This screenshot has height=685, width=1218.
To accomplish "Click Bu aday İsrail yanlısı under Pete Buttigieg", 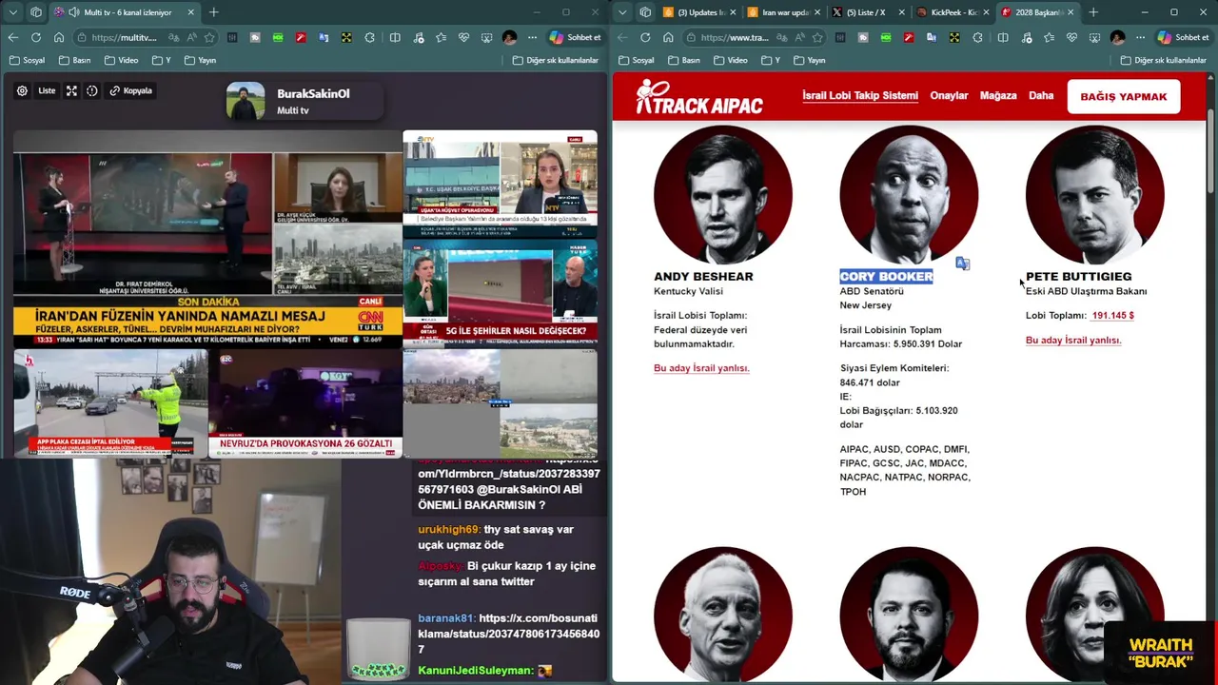I will [x=1073, y=340].
